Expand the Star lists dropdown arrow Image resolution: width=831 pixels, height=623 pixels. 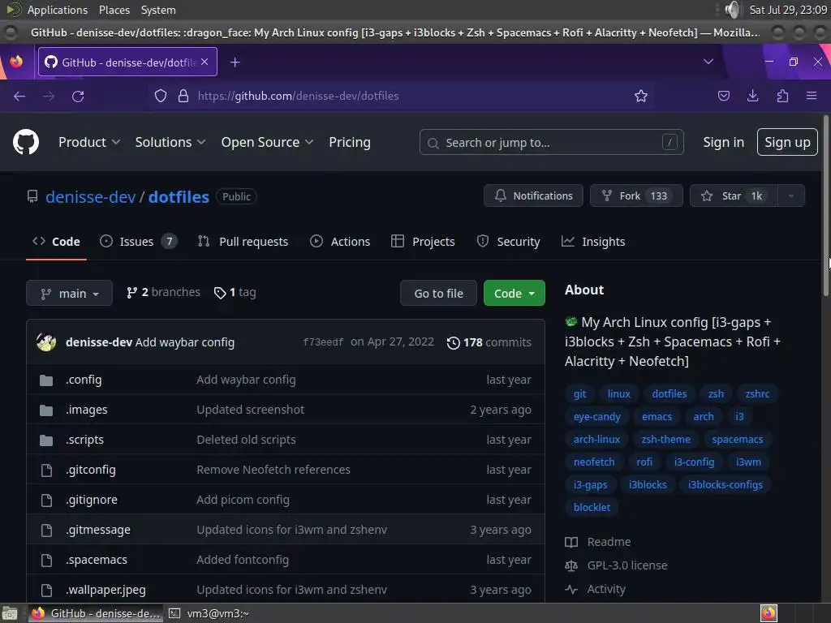[791, 195]
